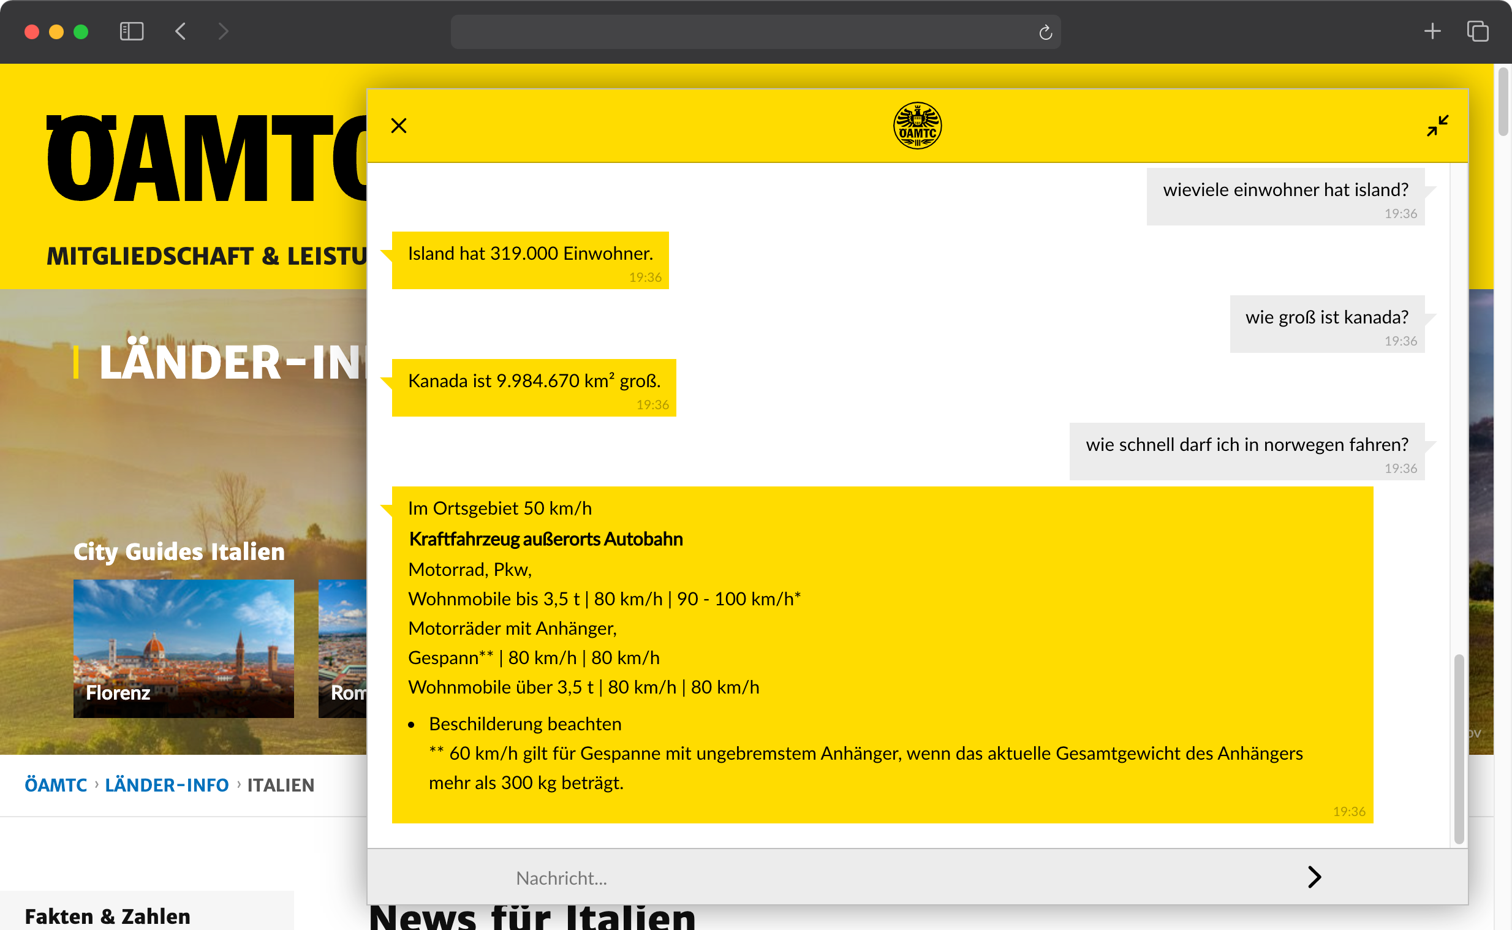Viewport: 1512px width, 930px height.
Task: Click the line 'Wohnmobile bis 3,5 t | 80 km/h'
Action: (x=605, y=599)
